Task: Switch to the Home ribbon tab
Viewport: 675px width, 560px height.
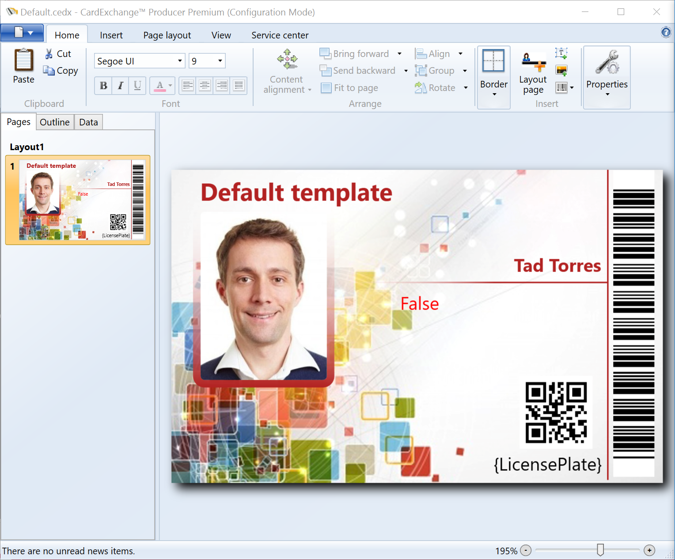Action: (x=67, y=35)
